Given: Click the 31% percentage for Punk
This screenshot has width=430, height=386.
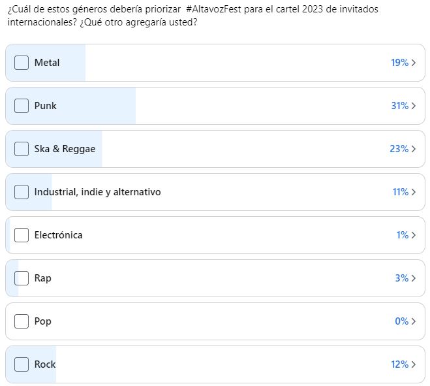Looking at the screenshot, I should tap(400, 106).
